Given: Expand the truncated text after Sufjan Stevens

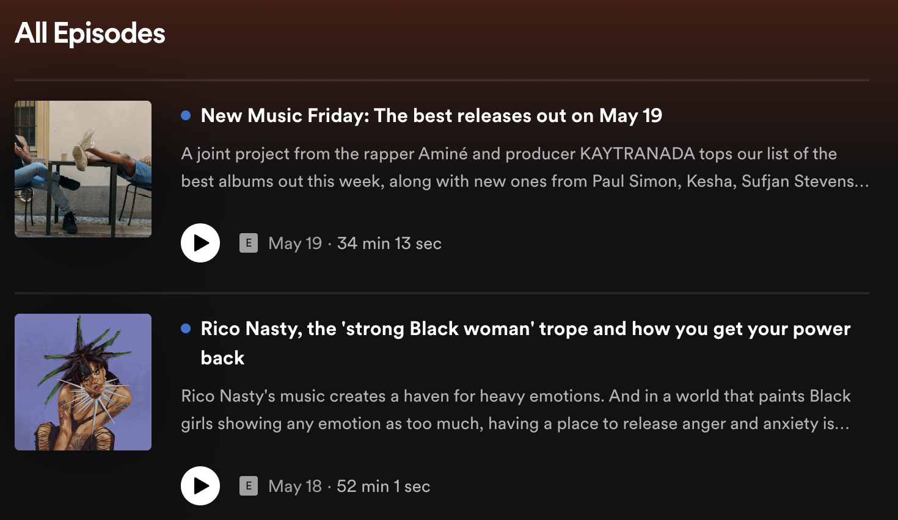Looking at the screenshot, I should tap(862, 182).
